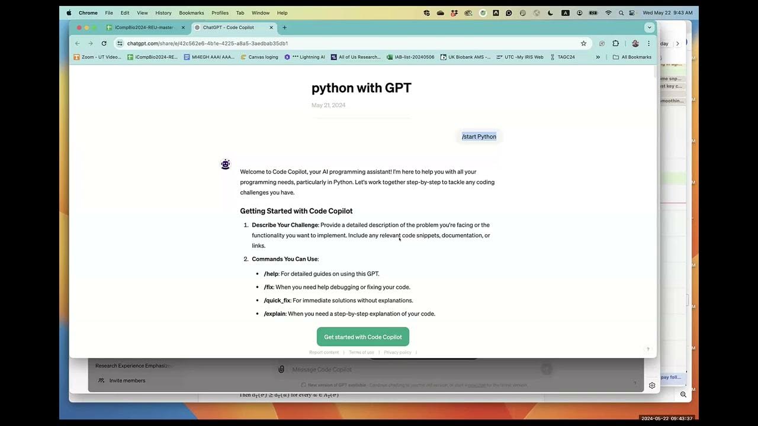Open Lightning AI bookmark
The height and width of the screenshot is (426, 758).
pyautogui.click(x=304, y=57)
